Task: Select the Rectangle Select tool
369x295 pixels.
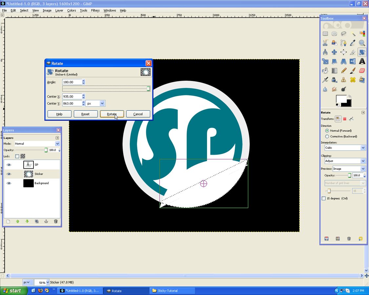Action: pyautogui.click(x=325, y=34)
